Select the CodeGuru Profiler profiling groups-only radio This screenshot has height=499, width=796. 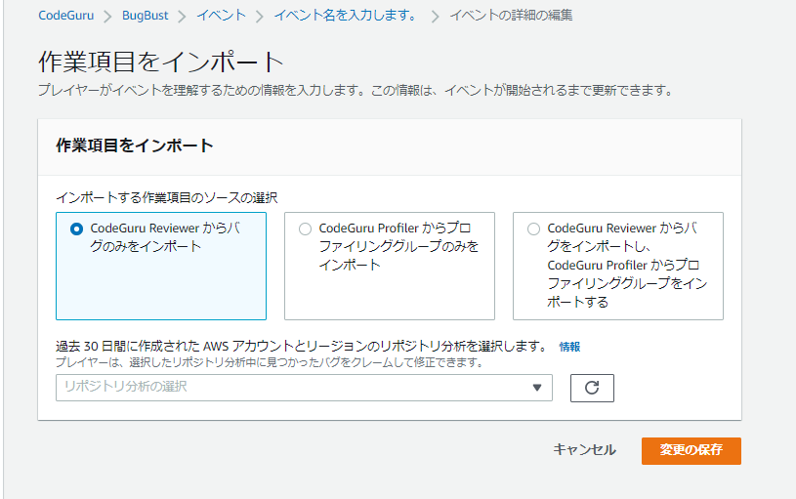(306, 229)
